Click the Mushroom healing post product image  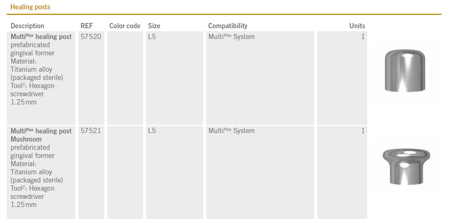pyautogui.click(x=406, y=166)
